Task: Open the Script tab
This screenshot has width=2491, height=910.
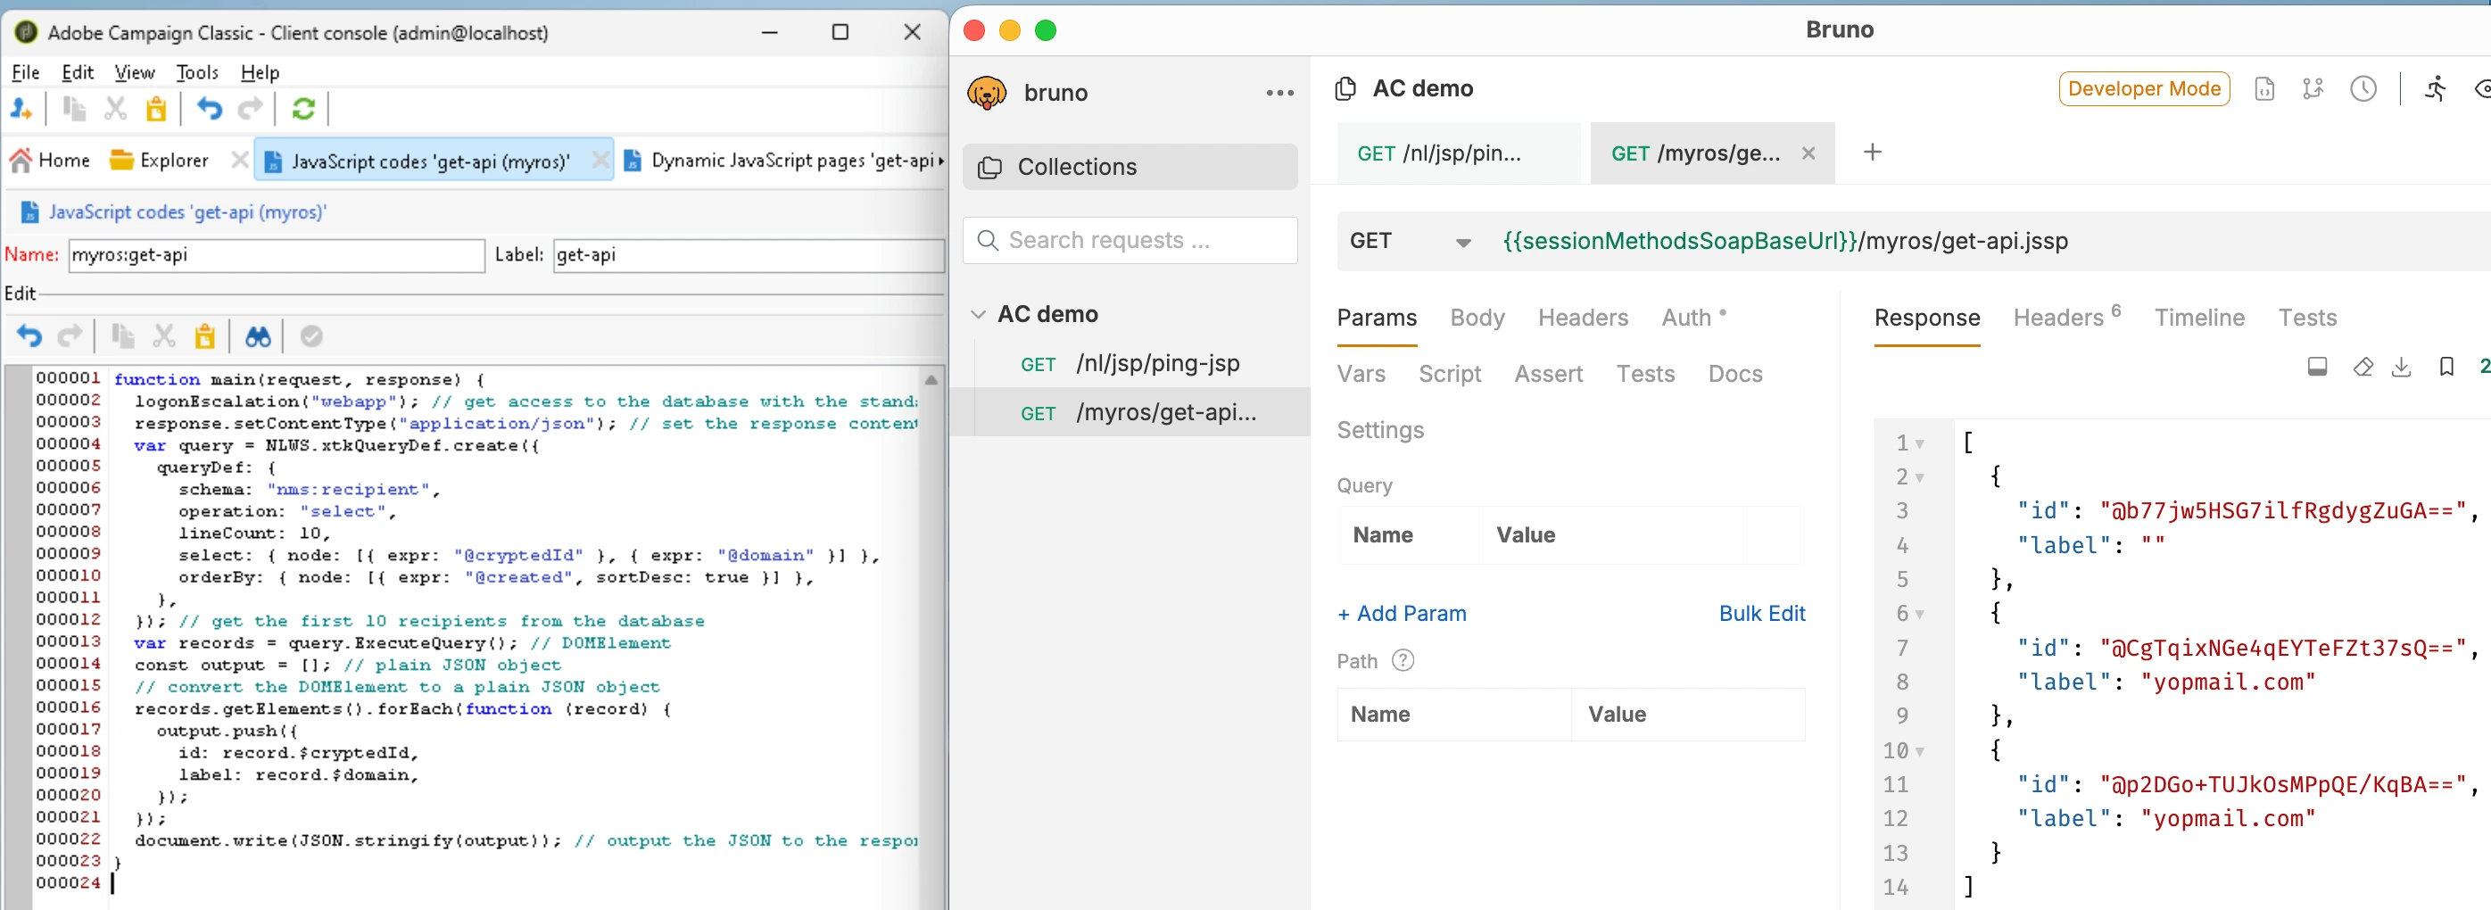Action: click(1449, 373)
